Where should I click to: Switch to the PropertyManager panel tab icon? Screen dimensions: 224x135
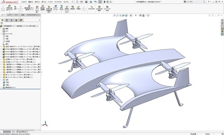(7, 20)
